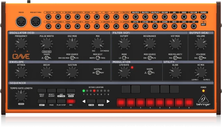Click the PULSE WIDTH knob
This screenshot has height=127, width=222.
pos(46,44)
